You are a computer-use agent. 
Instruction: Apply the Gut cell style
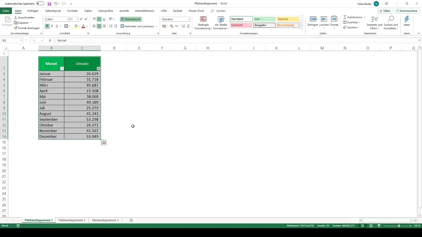coord(264,19)
